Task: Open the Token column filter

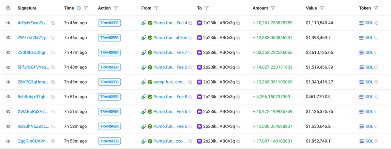Action: pyautogui.click(x=376, y=8)
